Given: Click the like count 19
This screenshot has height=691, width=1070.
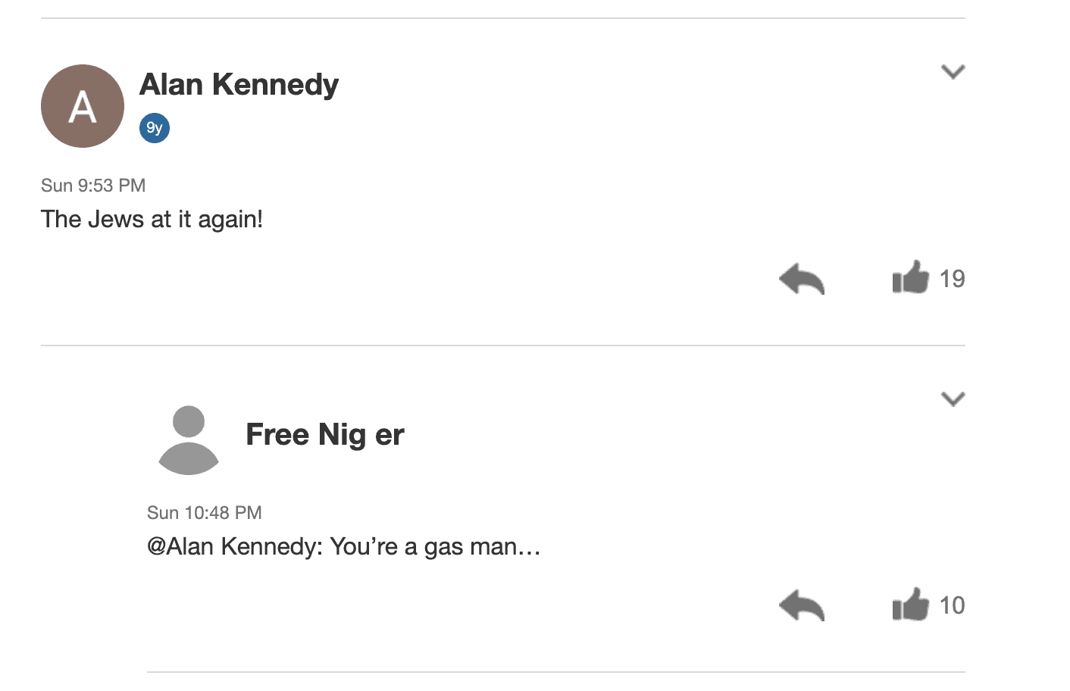Looking at the screenshot, I should [x=952, y=279].
